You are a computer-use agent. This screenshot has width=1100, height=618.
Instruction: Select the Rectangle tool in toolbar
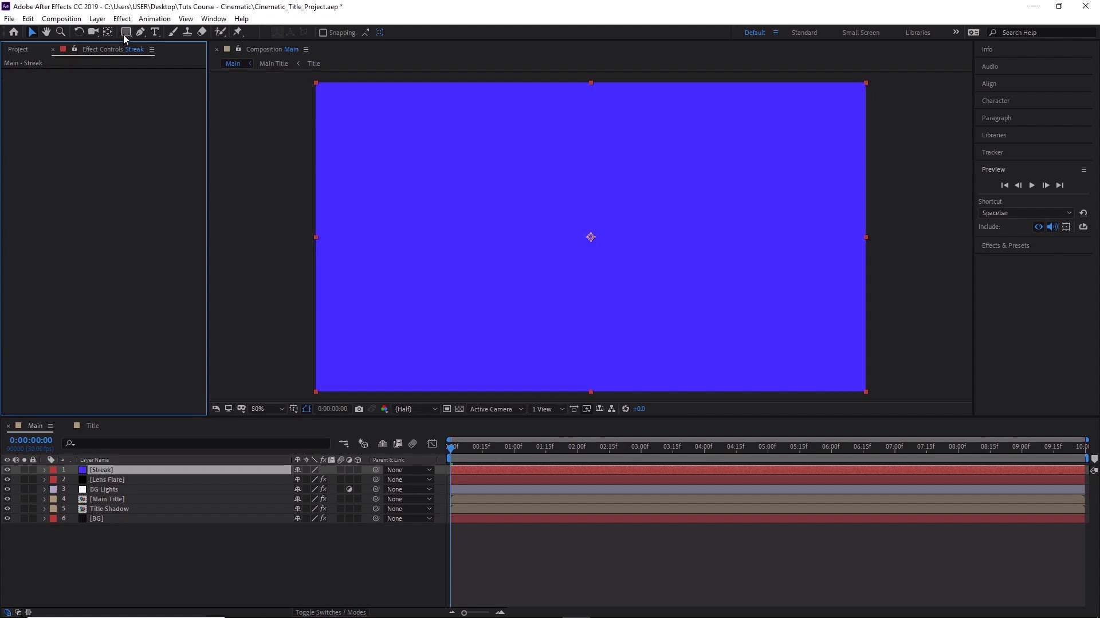pyautogui.click(x=126, y=31)
